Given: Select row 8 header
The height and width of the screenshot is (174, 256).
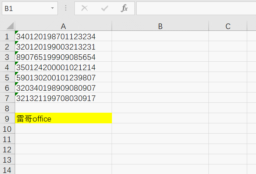Looking at the screenshot, I should (x=7, y=108).
